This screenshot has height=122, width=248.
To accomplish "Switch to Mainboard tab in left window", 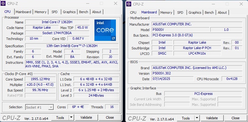I will point(23,12).
